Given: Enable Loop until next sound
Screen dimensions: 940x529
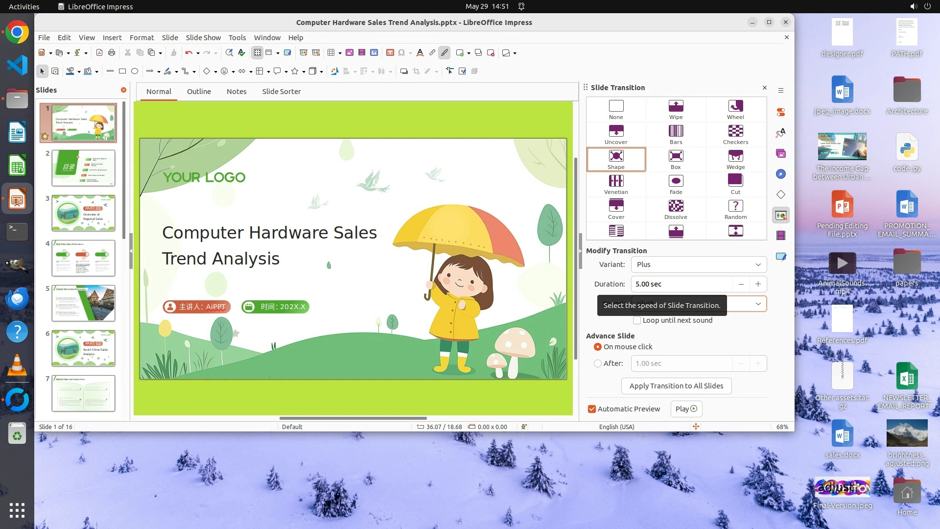Looking at the screenshot, I should [x=637, y=320].
